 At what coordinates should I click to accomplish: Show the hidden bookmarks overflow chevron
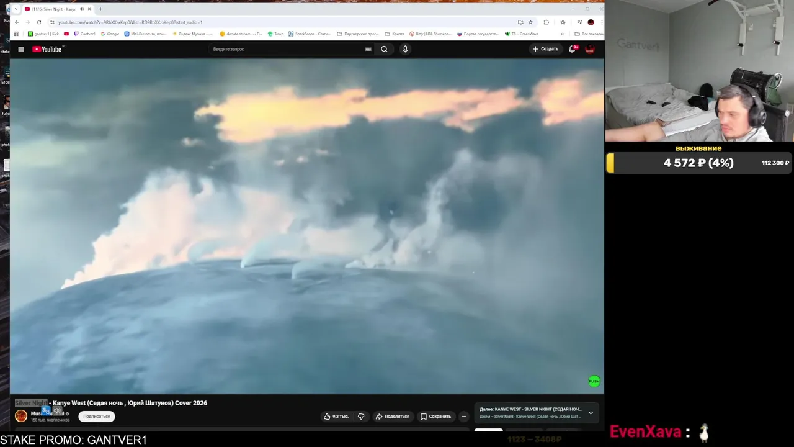pos(562,34)
